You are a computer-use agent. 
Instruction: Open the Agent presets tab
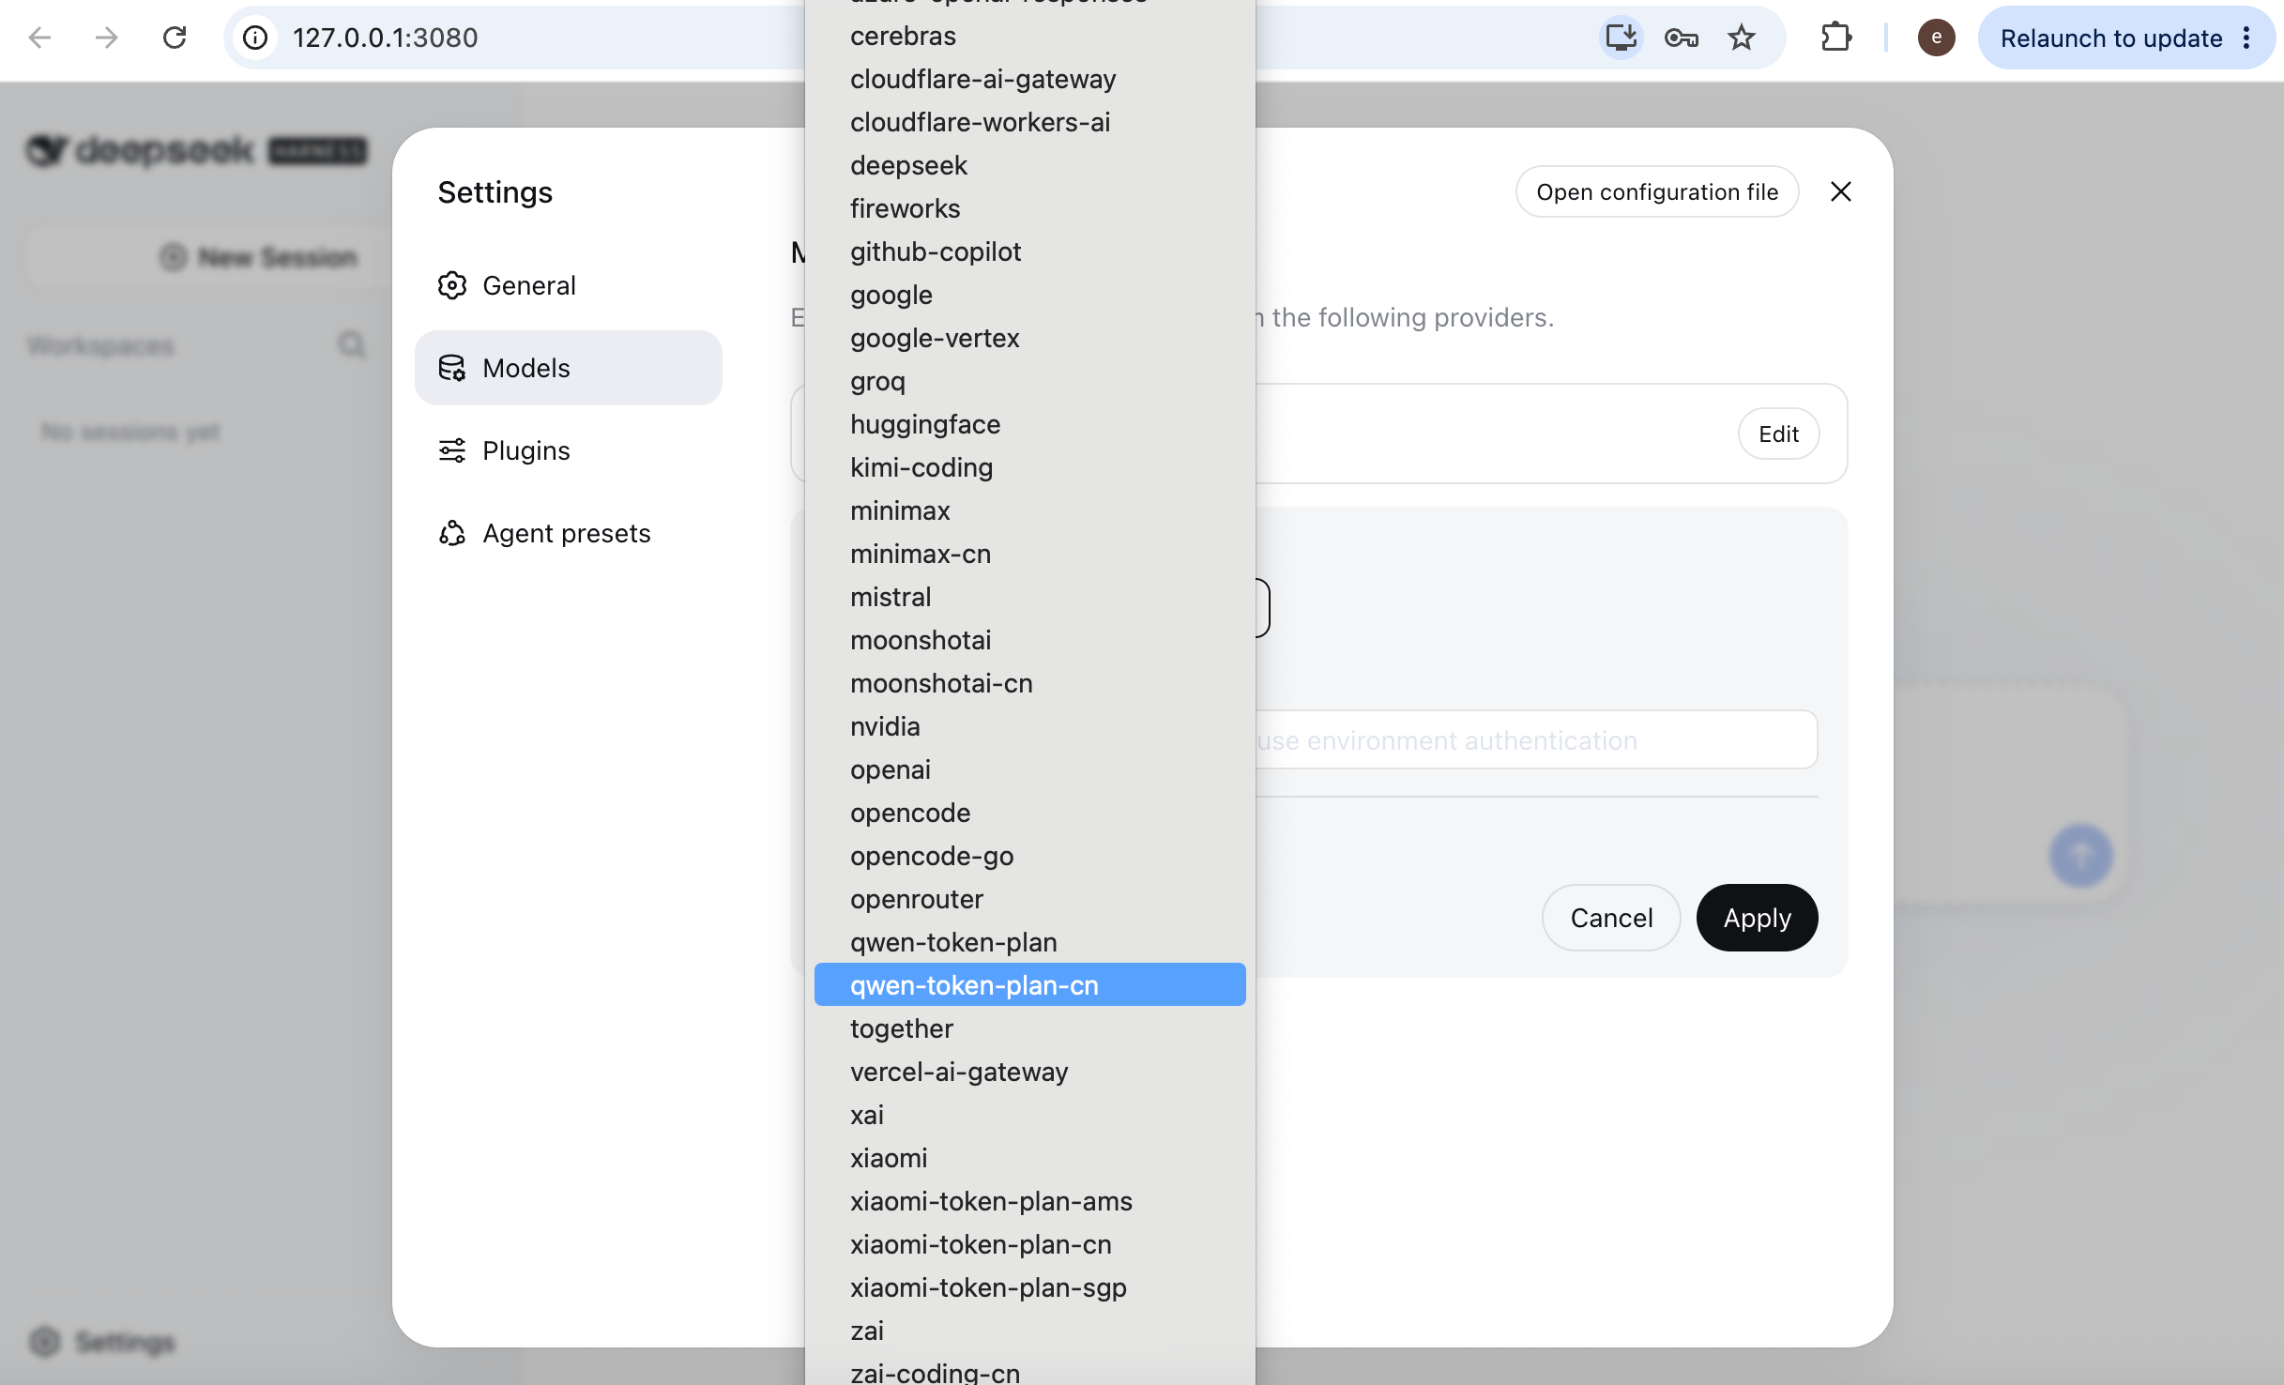coord(569,533)
